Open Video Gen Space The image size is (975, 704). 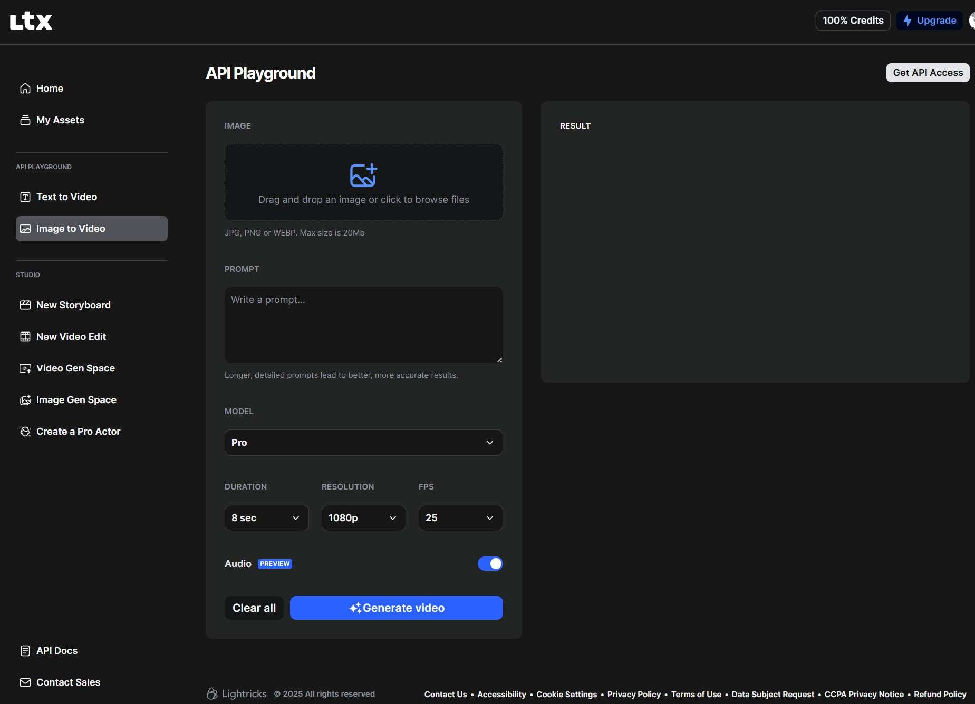(75, 368)
